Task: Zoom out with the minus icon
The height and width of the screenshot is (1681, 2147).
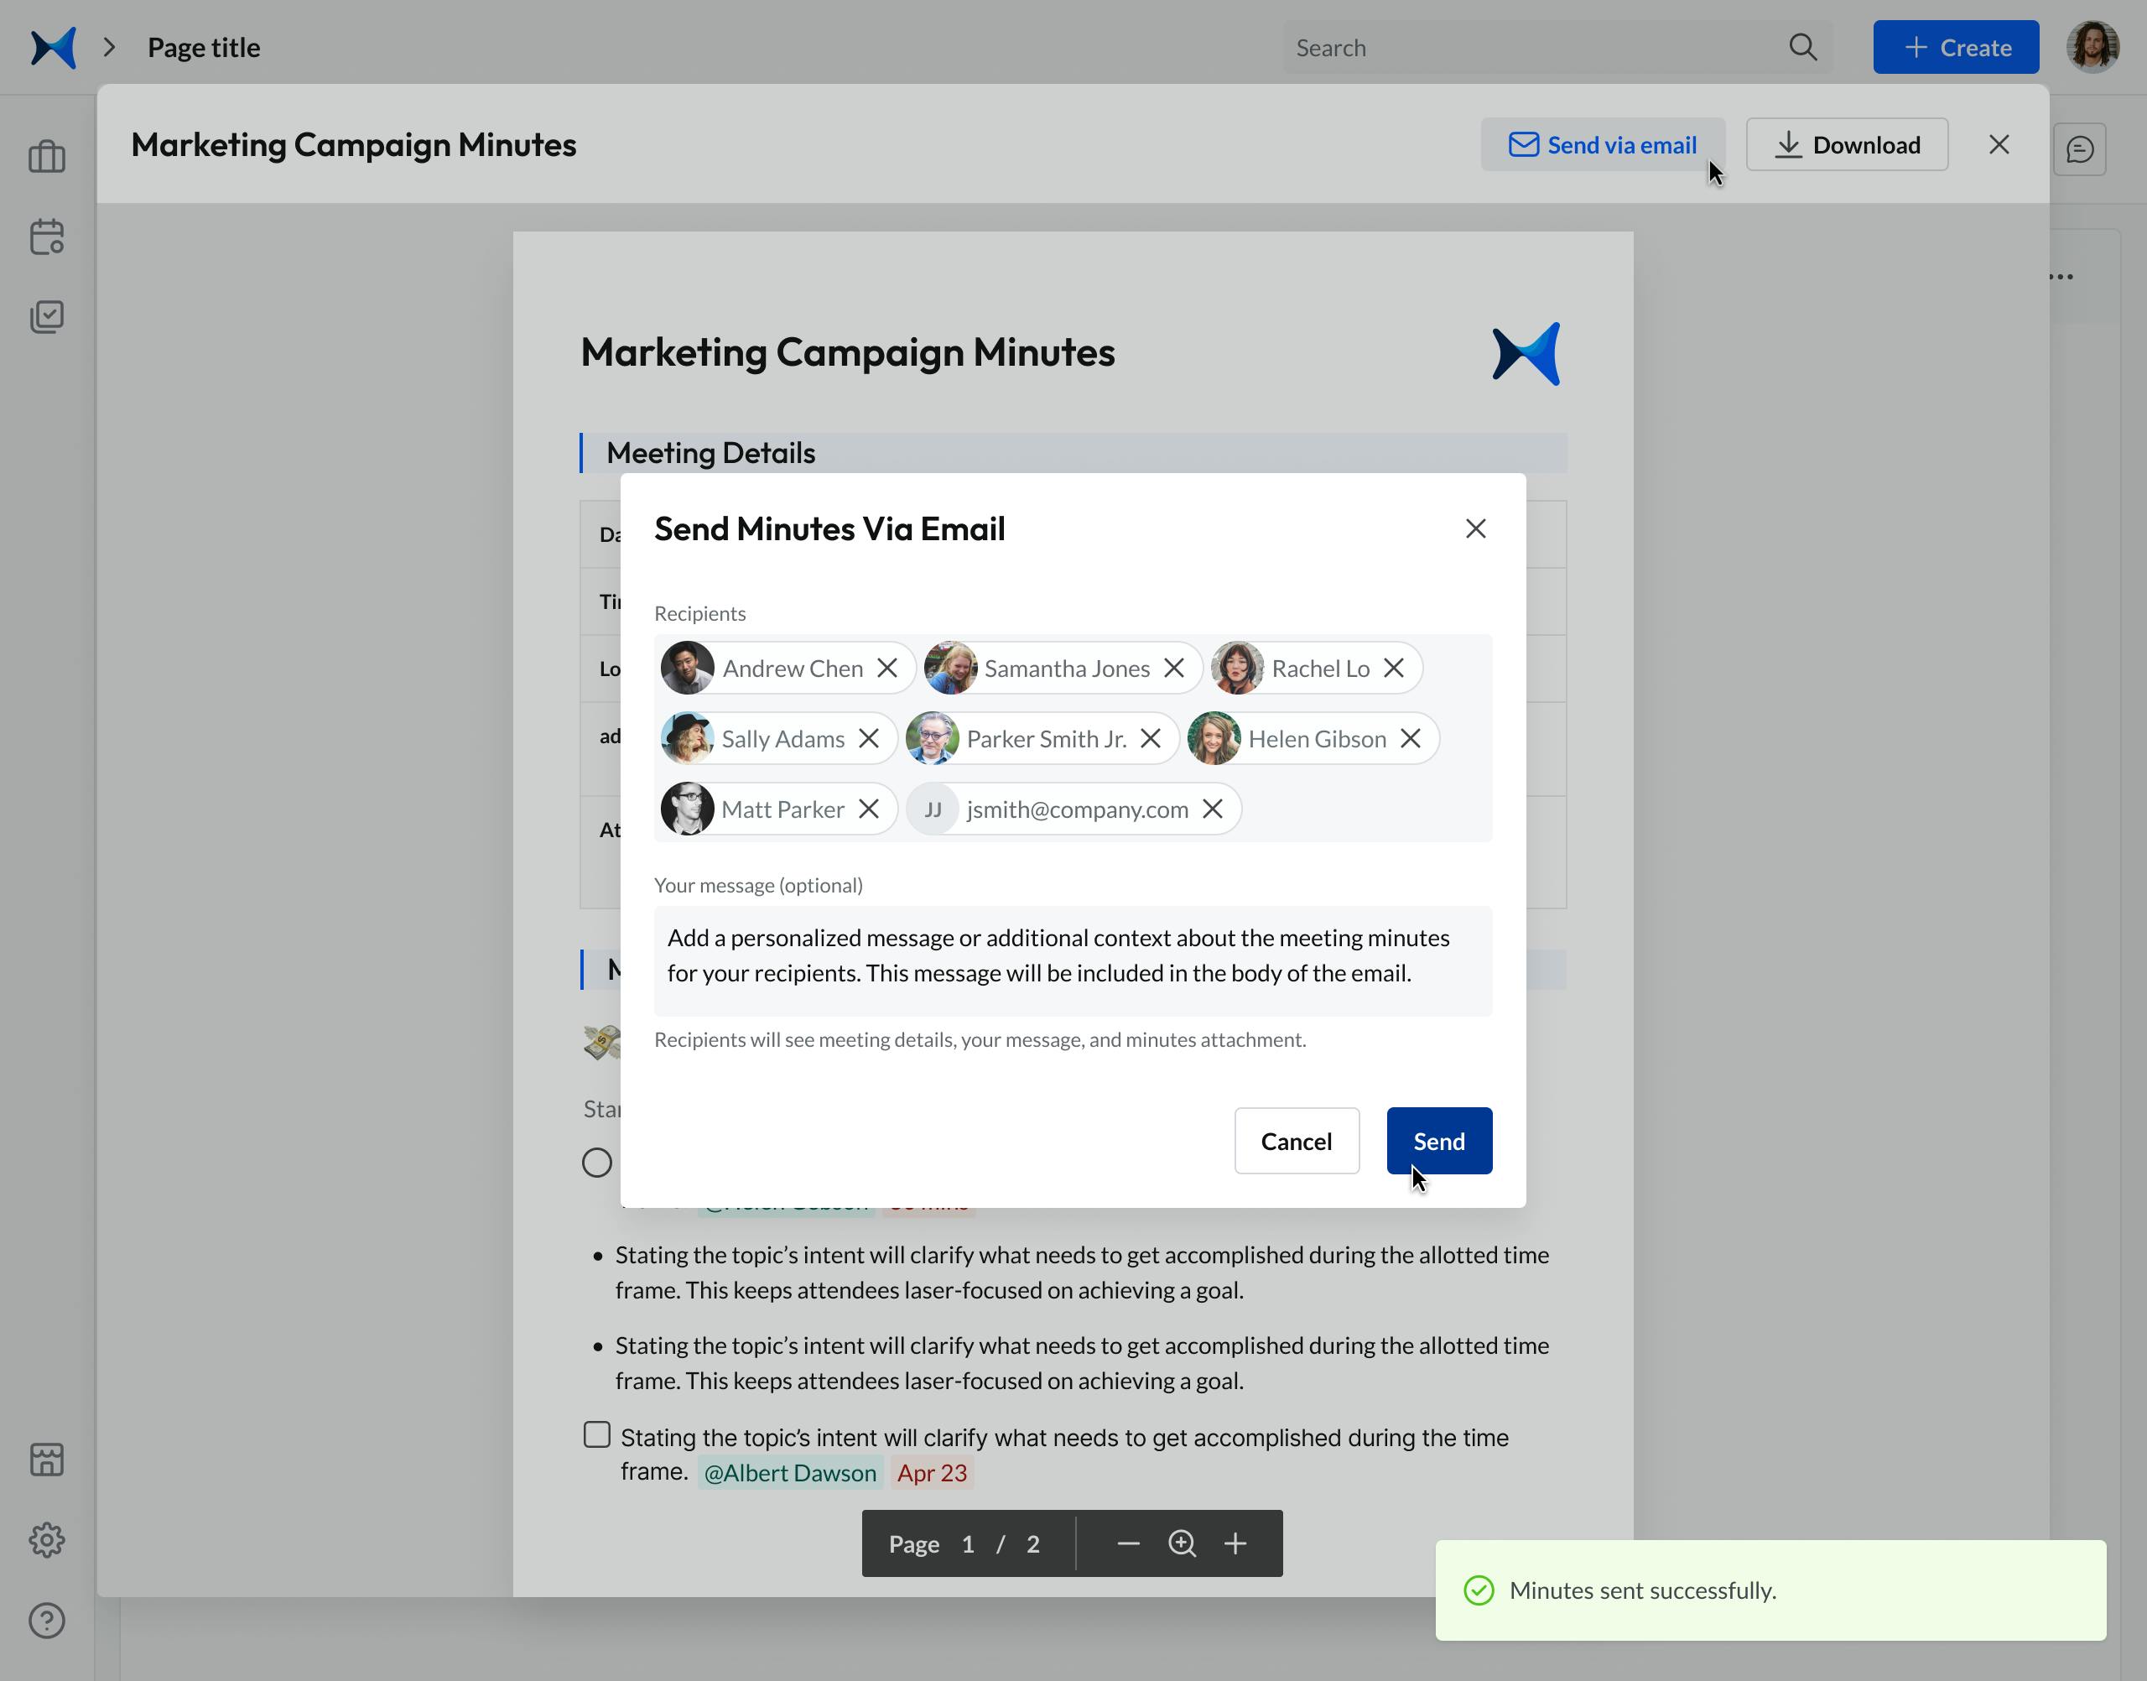Action: (1128, 1543)
